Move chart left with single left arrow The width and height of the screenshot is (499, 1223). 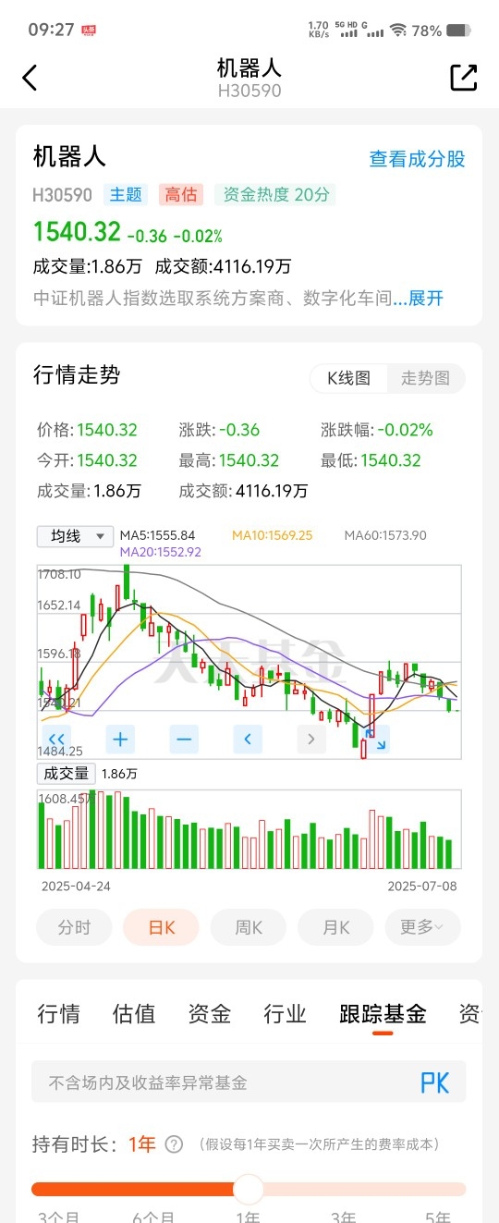tap(248, 739)
